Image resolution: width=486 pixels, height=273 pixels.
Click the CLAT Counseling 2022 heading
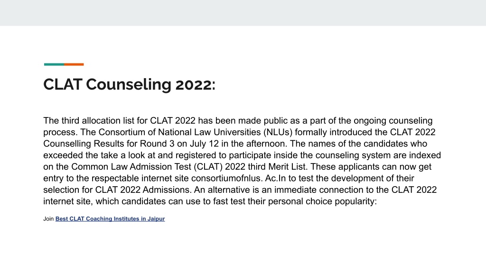[129, 84]
